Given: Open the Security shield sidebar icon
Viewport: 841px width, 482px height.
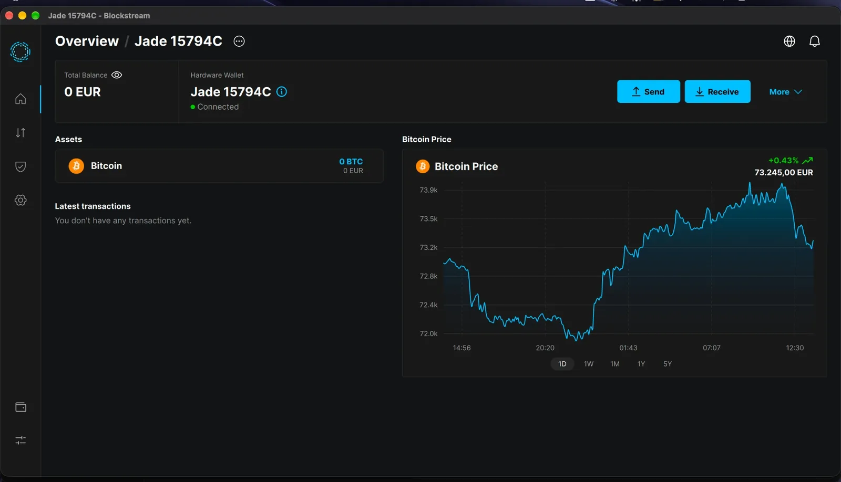Looking at the screenshot, I should pos(20,166).
